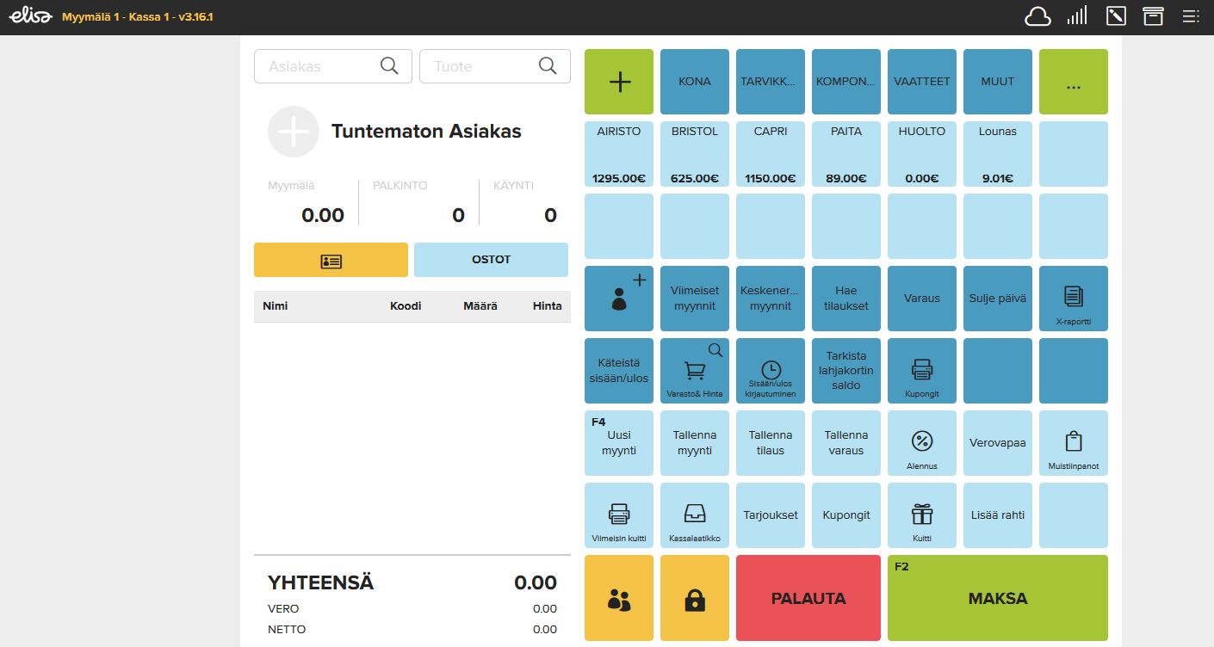Screen dimensions: 1214x647
Task: Open Käteistä sisään/ulos
Action: 619,371
